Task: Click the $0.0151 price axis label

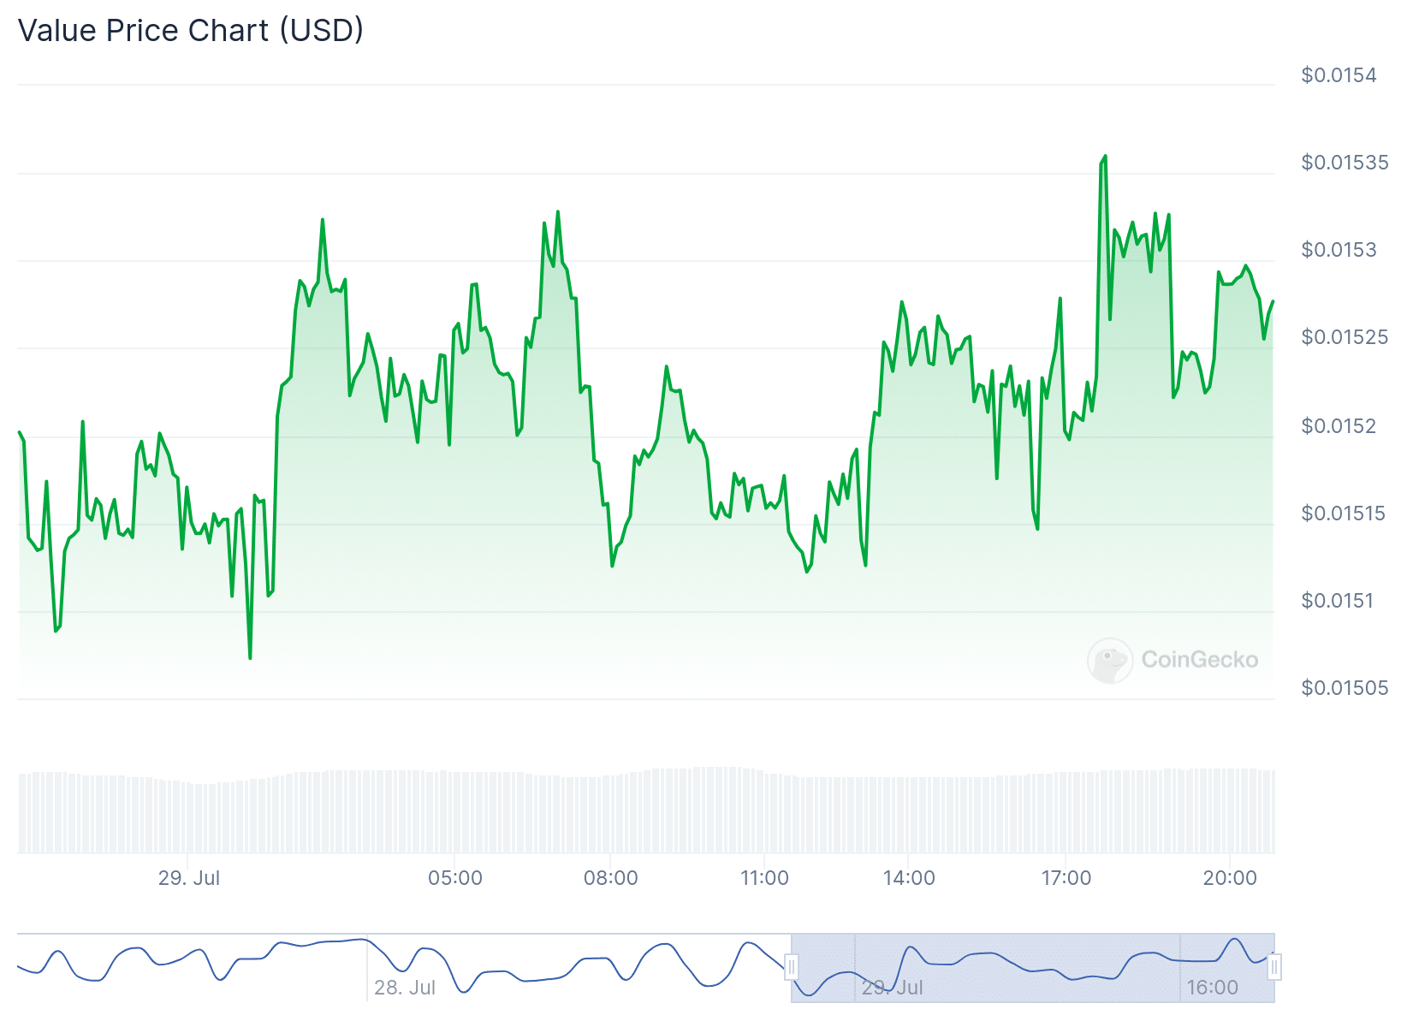Action: coord(1339,601)
